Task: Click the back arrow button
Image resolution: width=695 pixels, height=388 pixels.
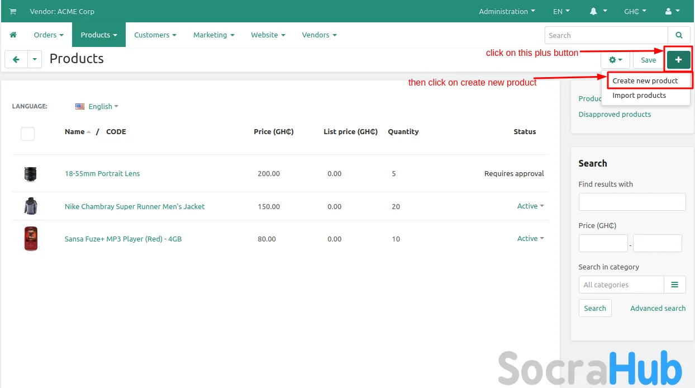Action: 16,59
